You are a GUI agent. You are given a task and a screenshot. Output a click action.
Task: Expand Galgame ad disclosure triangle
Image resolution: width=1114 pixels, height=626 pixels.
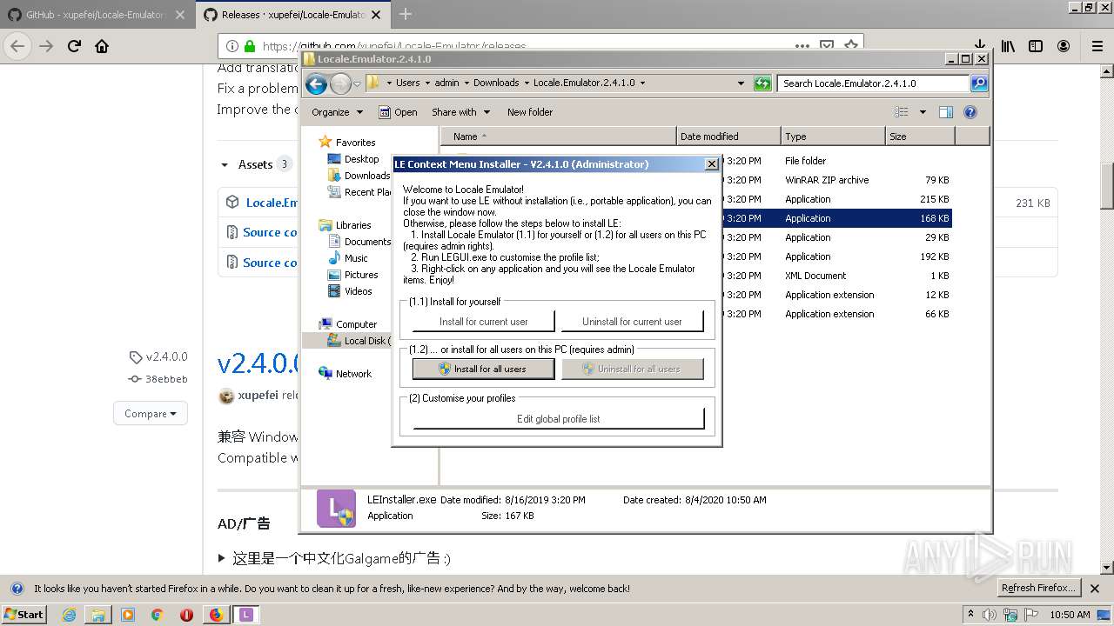(x=222, y=558)
